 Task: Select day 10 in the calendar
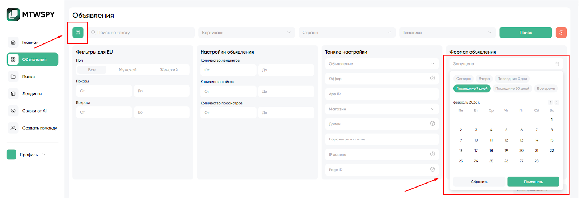click(x=476, y=140)
